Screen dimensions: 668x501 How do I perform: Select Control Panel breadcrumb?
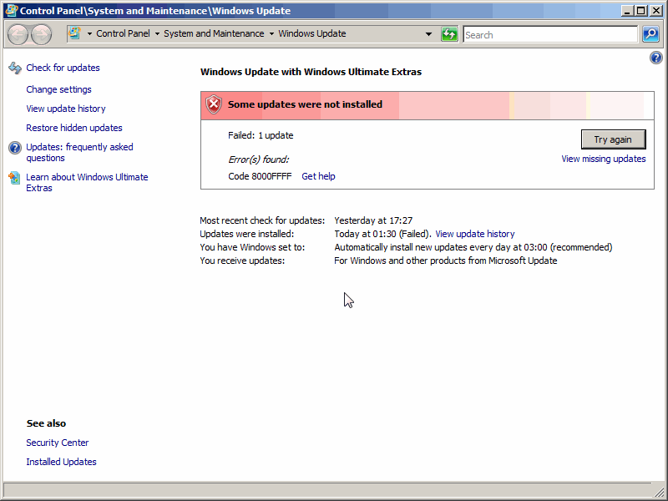click(x=123, y=33)
